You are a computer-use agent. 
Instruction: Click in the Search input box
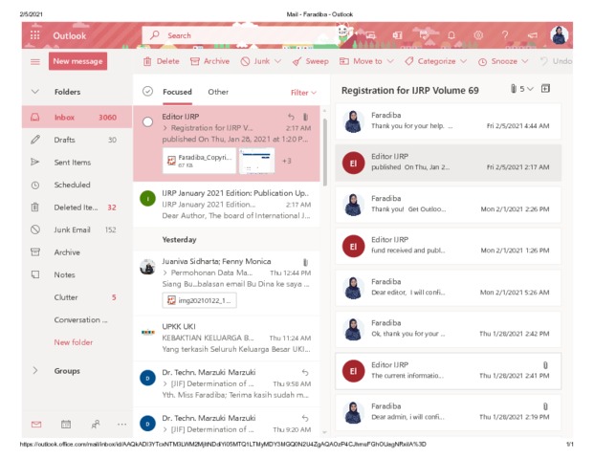[239, 35]
